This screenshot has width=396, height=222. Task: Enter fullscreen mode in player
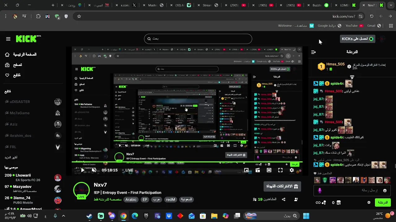280,170
